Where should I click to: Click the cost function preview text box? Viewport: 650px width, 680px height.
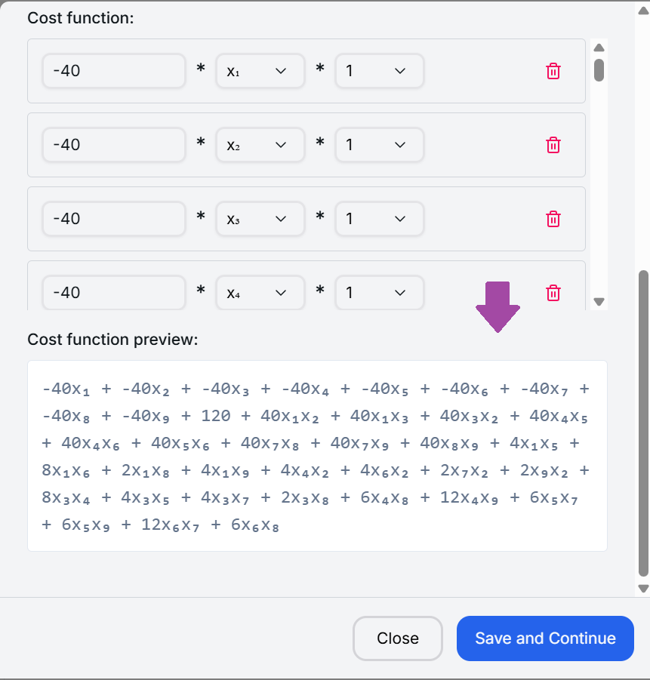[x=317, y=456]
